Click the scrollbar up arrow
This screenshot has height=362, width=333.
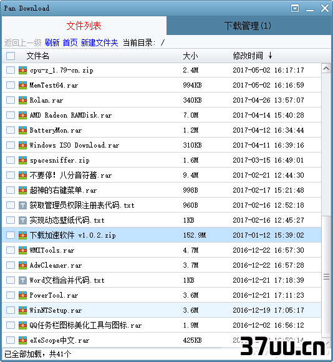[326, 68]
